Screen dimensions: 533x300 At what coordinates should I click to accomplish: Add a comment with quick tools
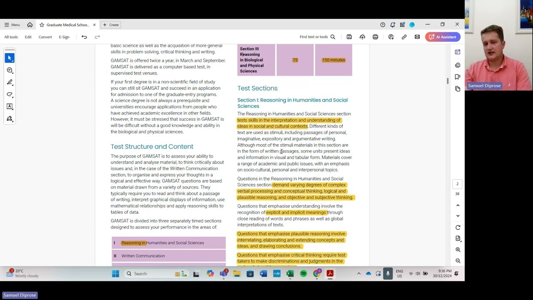tap(10, 70)
